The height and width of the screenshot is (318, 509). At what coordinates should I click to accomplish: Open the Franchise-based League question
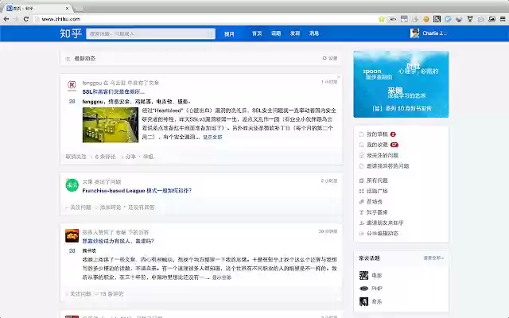tap(137, 191)
